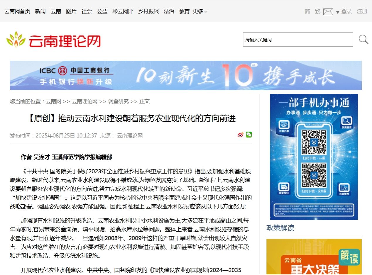
Task: Go to 云南理论网 in breadcrumb
Action: pos(84,101)
